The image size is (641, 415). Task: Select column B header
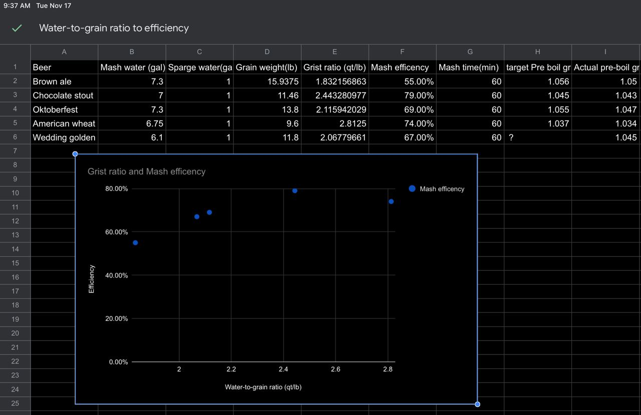132,52
